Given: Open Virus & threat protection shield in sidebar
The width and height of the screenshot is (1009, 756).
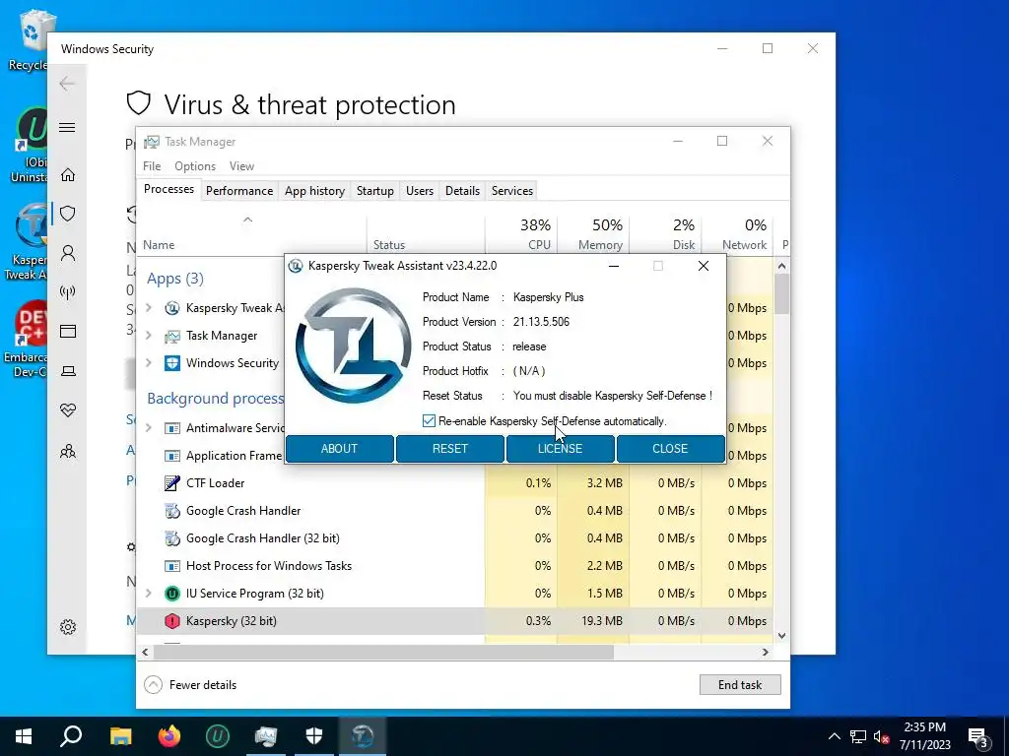Looking at the screenshot, I should pyautogui.click(x=68, y=214).
